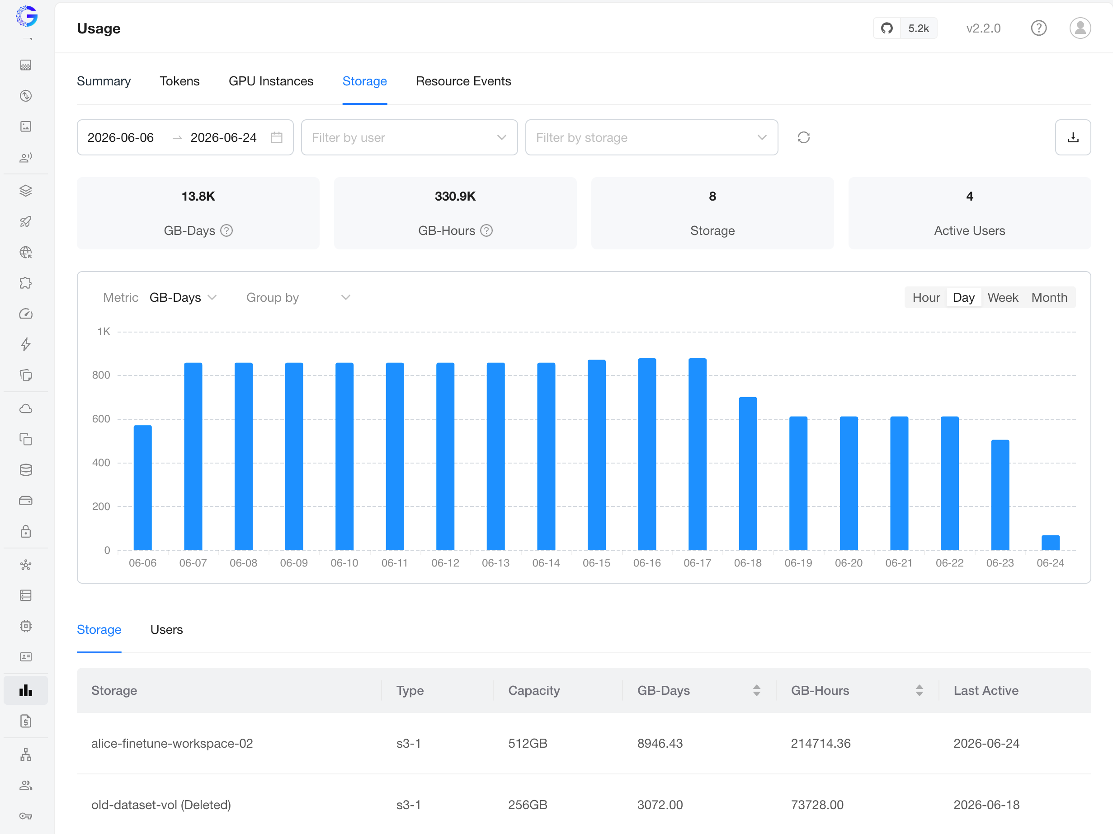Click the download export icon button
The image size is (1113, 834).
click(1073, 137)
